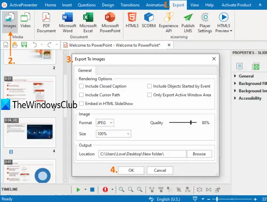Click the new project icon

[6, 45]
